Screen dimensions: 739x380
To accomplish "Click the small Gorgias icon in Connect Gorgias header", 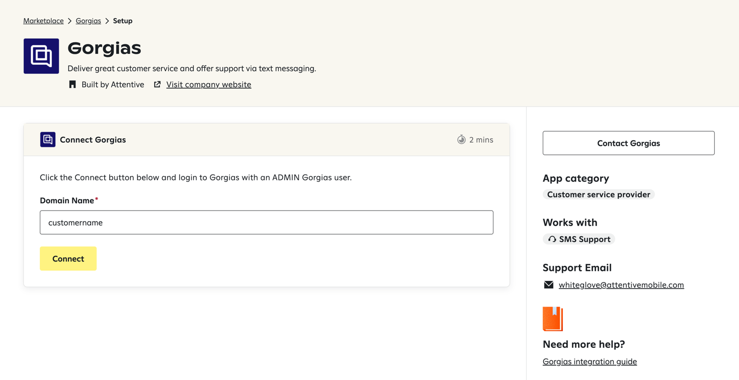I will [x=47, y=139].
